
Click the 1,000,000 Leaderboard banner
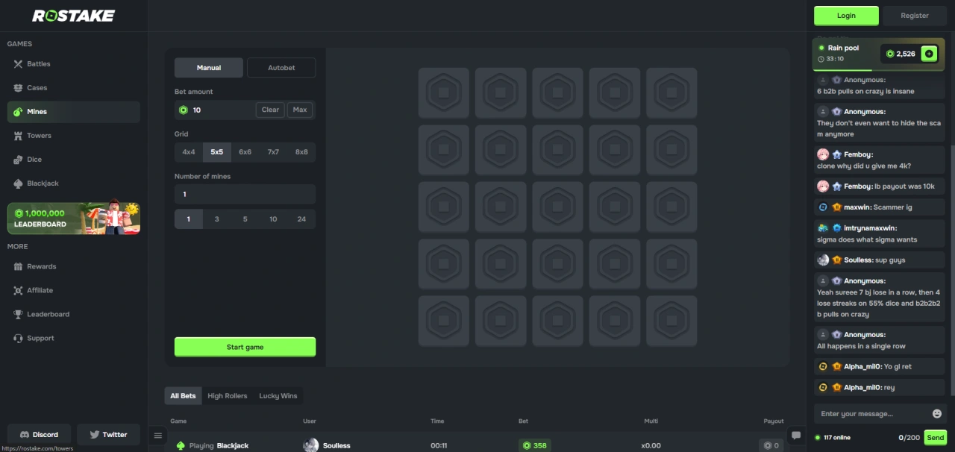pos(74,219)
